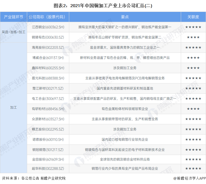Click the five-star rating for 众源新材
Image resolution: width=206 pixels, height=184 pixels.
[193, 119]
